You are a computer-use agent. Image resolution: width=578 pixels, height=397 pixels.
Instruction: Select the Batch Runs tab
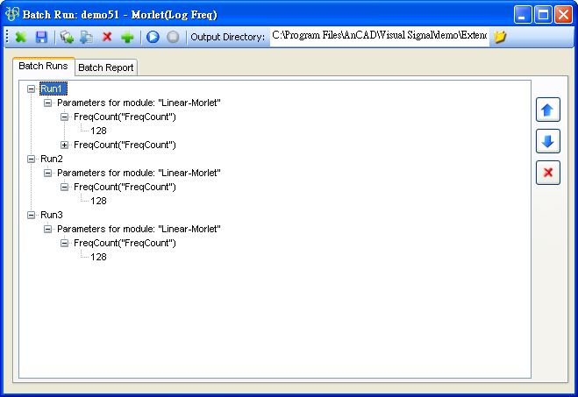pos(43,67)
